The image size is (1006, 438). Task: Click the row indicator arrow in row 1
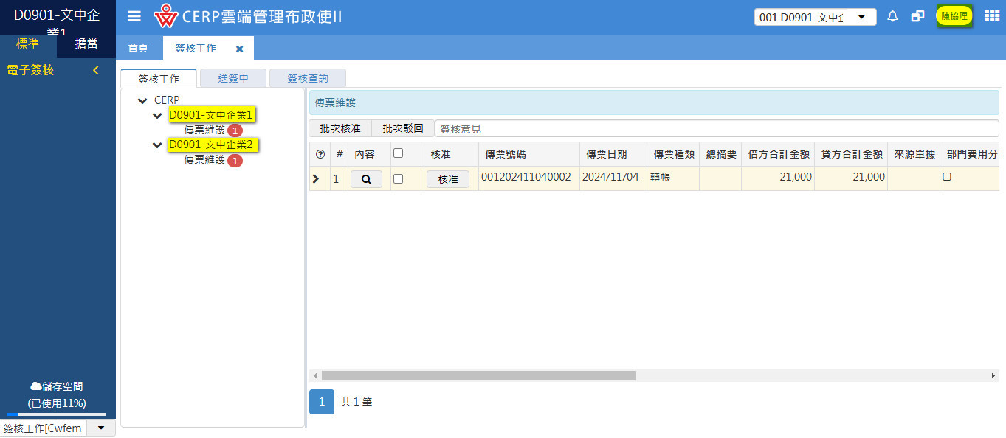point(316,178)
